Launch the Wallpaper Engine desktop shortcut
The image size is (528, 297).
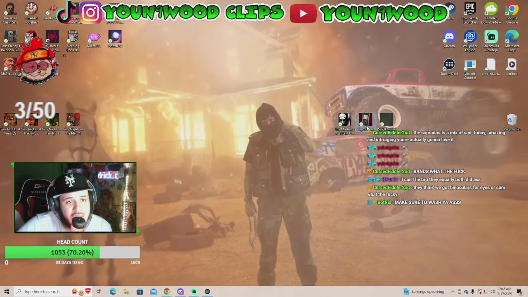470,41
